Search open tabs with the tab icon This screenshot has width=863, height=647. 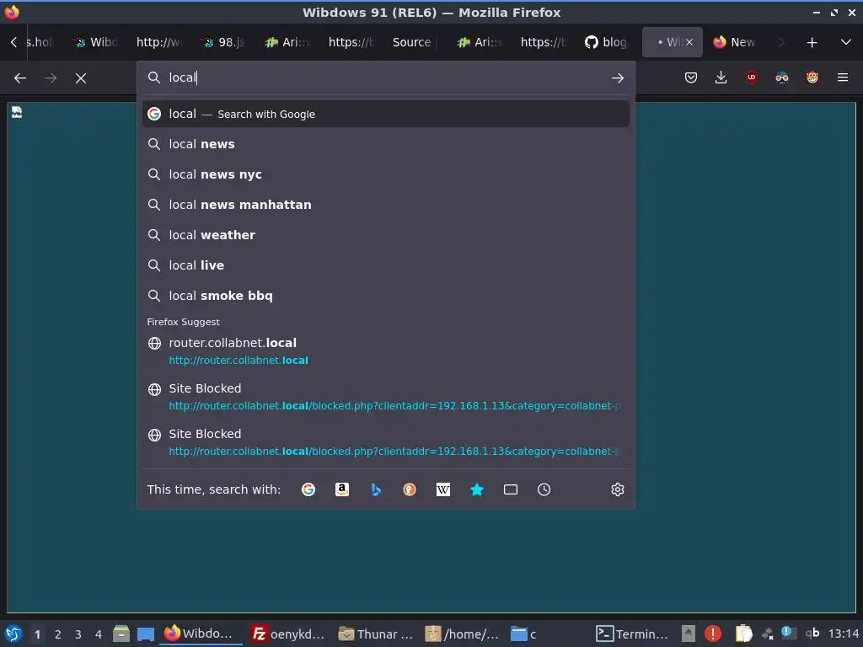(511, 489)
